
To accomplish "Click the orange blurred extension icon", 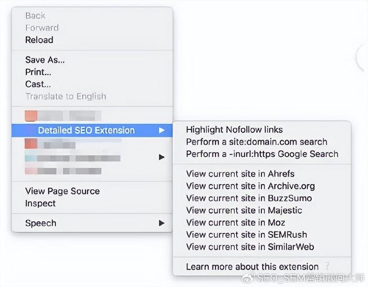I will [x=31, y=116].
